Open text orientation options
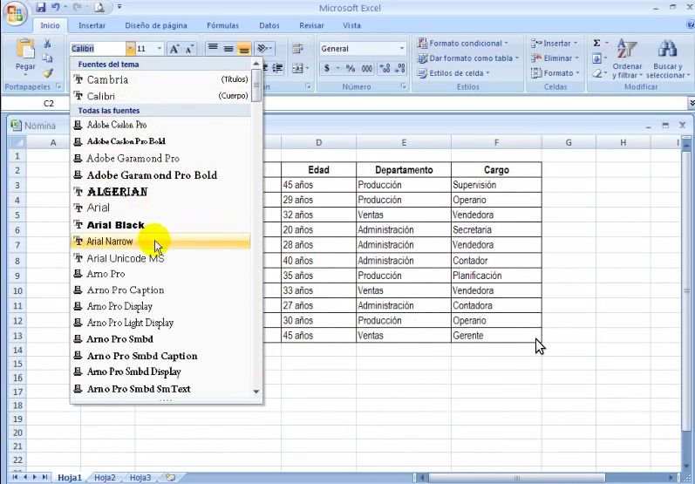This screenshot has height=484, width=695. [265, 48]
